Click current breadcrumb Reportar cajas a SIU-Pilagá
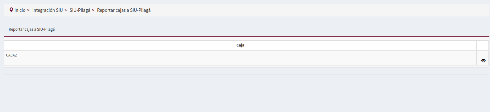490x112 pixels. pyautogui.click(x=124, y=10)
